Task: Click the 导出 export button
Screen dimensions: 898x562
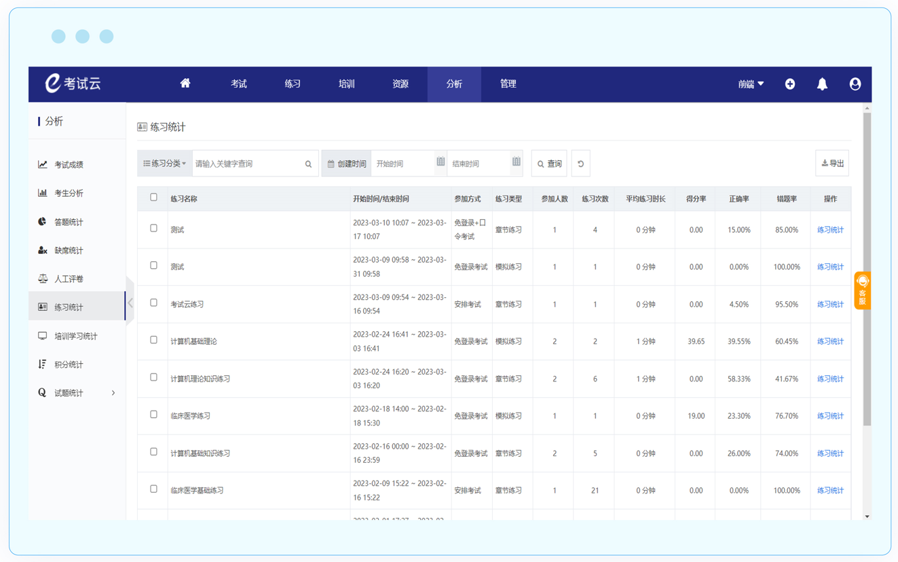Action: click(x=832, y=164)
